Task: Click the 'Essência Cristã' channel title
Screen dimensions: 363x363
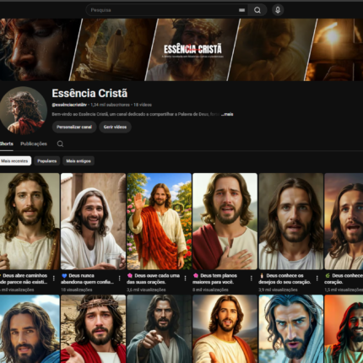Action: 89,93
